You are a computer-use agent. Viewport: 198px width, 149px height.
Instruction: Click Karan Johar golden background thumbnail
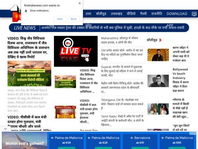(158, 55)
